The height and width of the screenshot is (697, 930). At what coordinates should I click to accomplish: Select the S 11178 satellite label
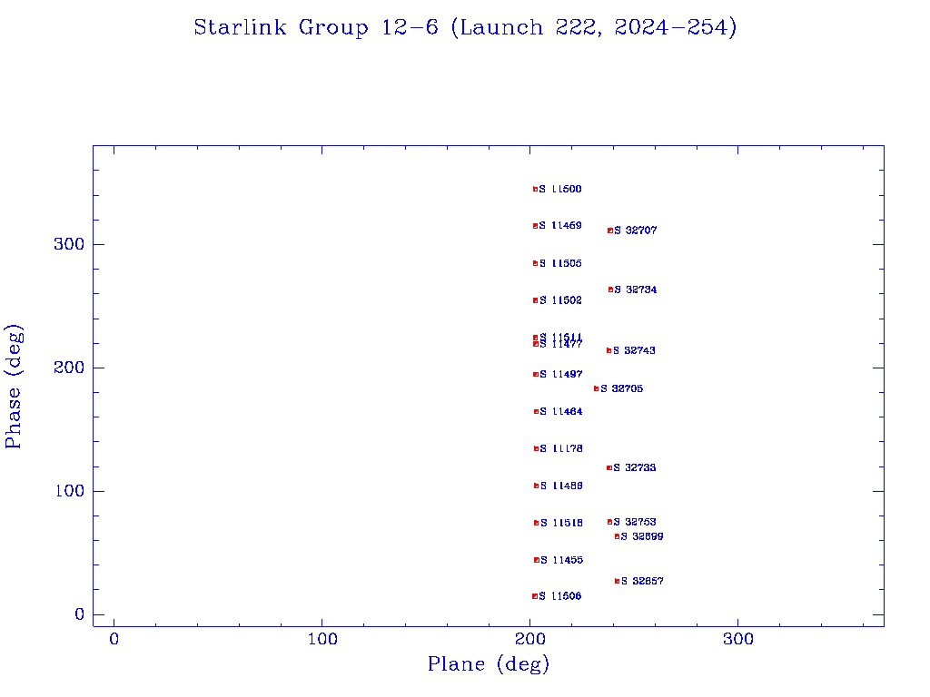tap(561, 448)
